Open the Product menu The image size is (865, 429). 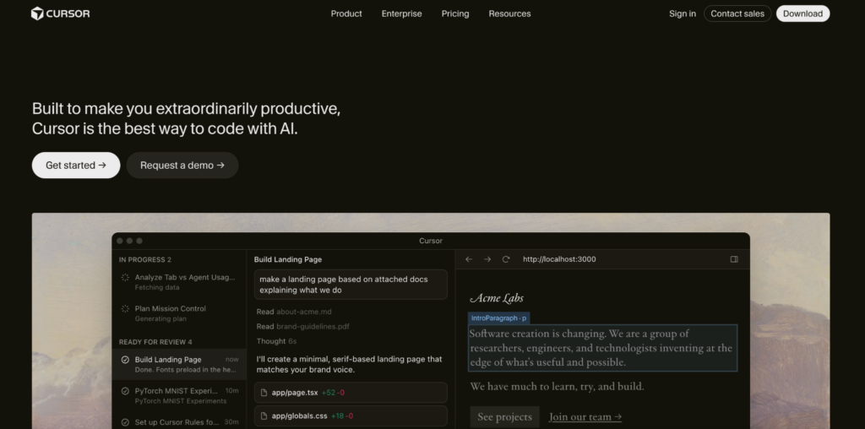point(346,14)
